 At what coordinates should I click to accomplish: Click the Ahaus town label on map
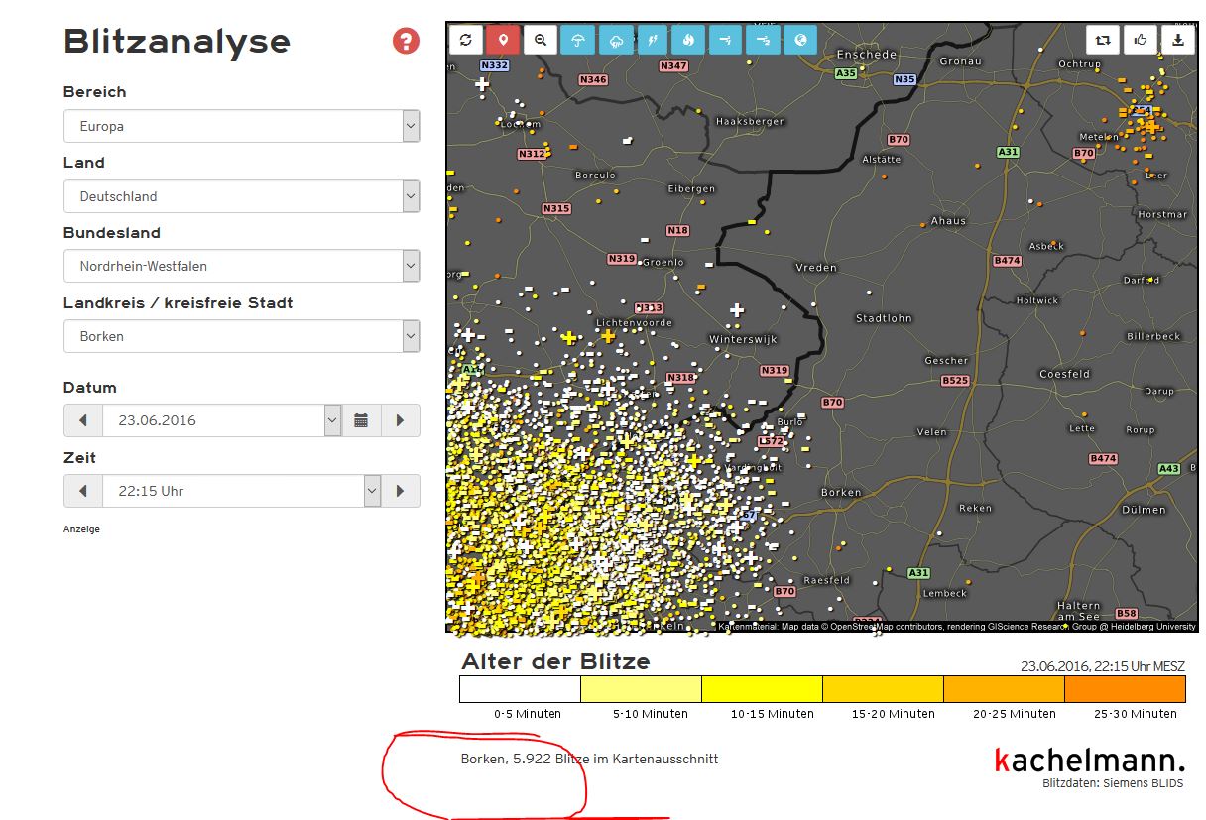948,221
